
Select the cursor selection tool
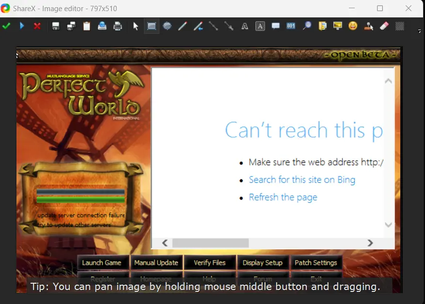(x=136, y=26)
